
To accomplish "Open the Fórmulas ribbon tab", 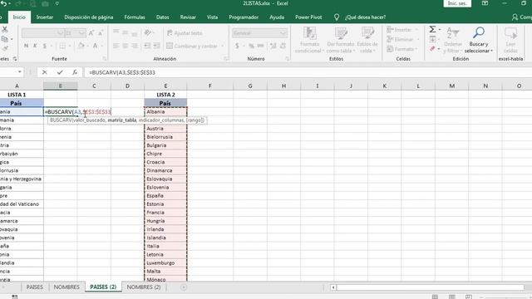I will 135,17.
